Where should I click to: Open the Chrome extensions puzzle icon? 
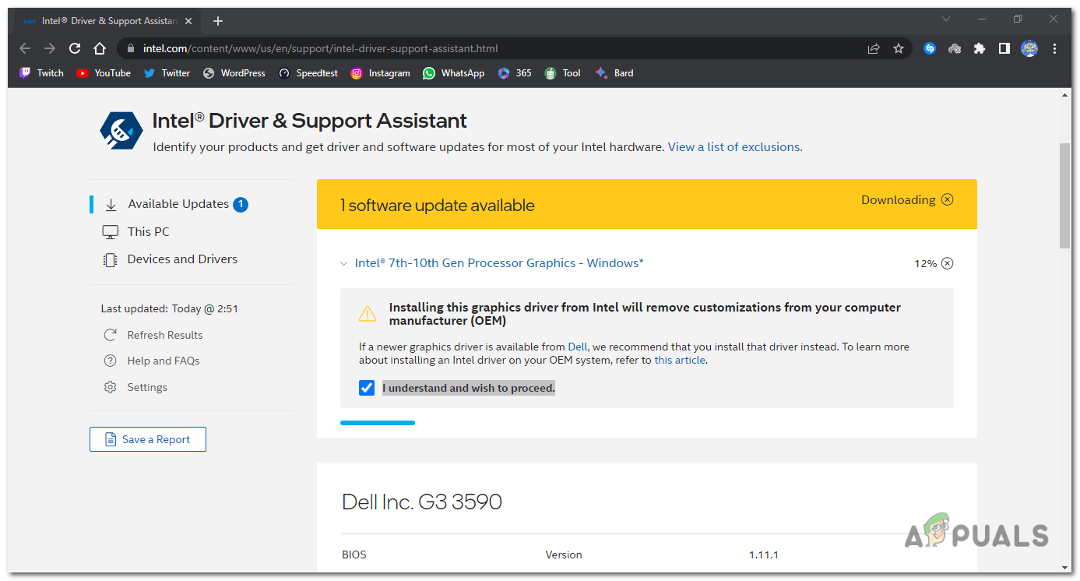(980, 48)
